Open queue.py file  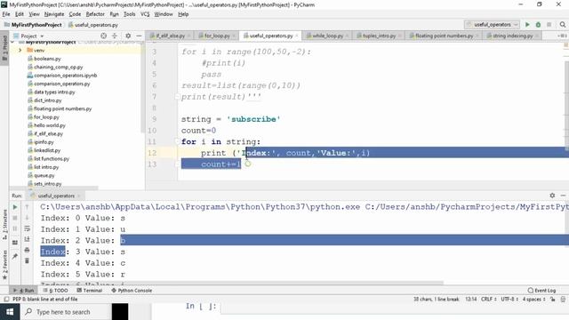[44, 176]
